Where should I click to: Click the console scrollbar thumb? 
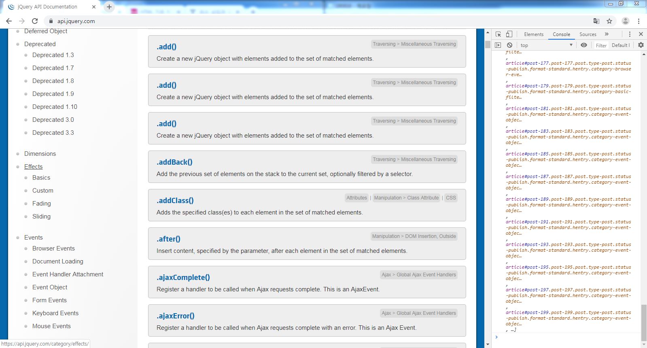[x=644, y=323]
